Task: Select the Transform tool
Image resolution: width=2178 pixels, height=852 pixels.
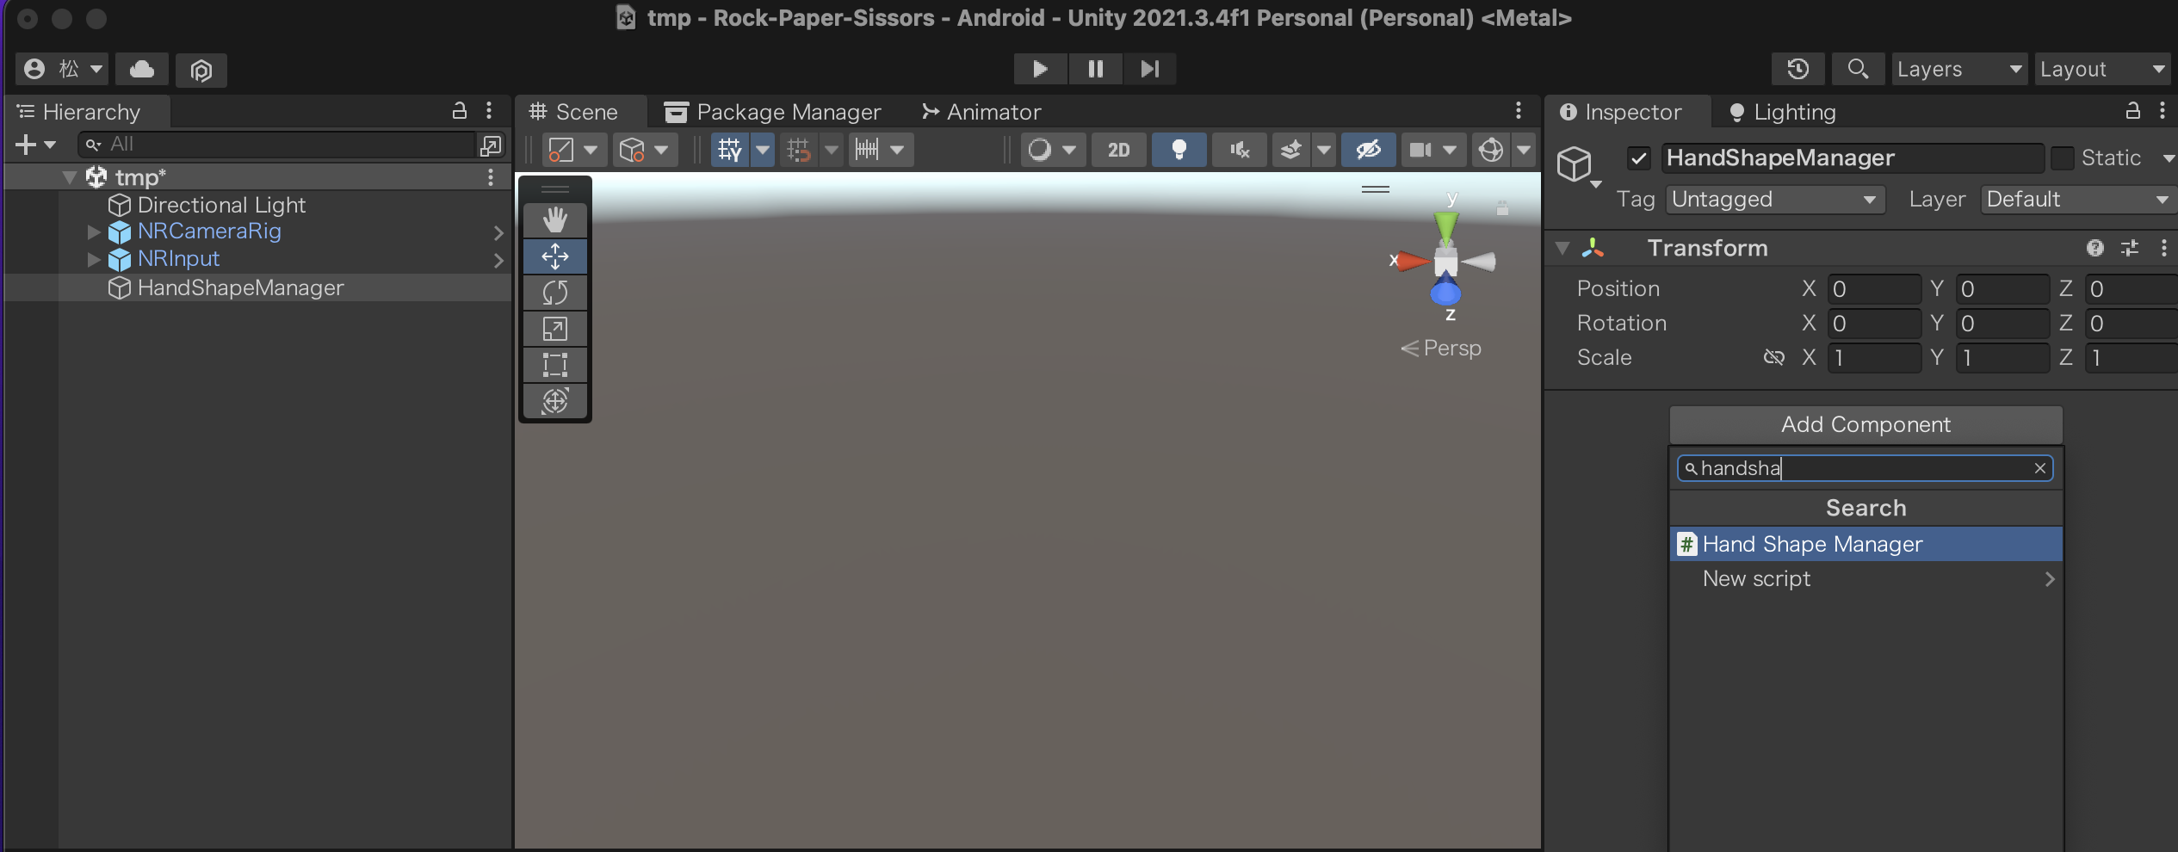Action: [x=555, y=401]
